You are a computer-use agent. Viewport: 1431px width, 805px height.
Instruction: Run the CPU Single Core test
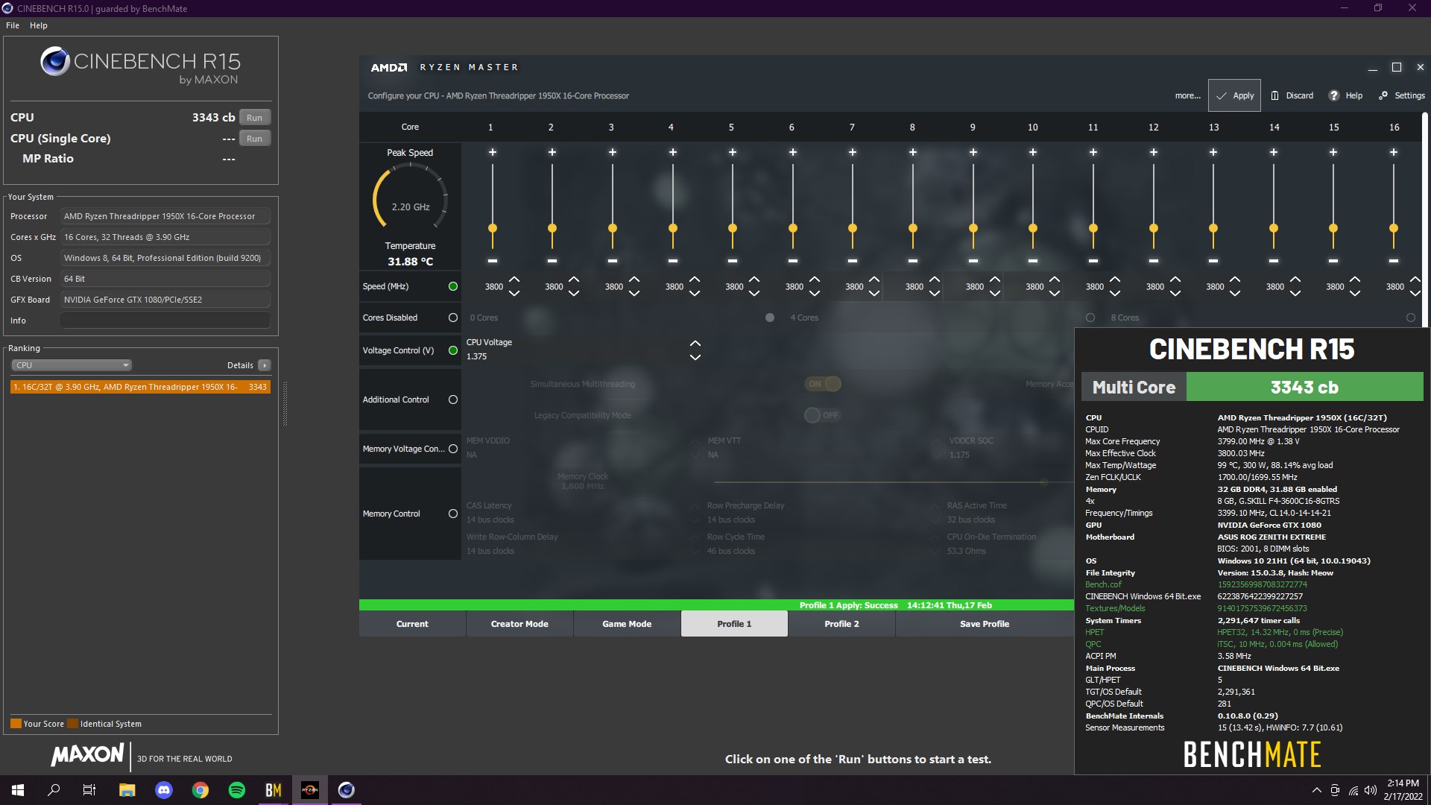pyautogui.click(x=255, y=139)
